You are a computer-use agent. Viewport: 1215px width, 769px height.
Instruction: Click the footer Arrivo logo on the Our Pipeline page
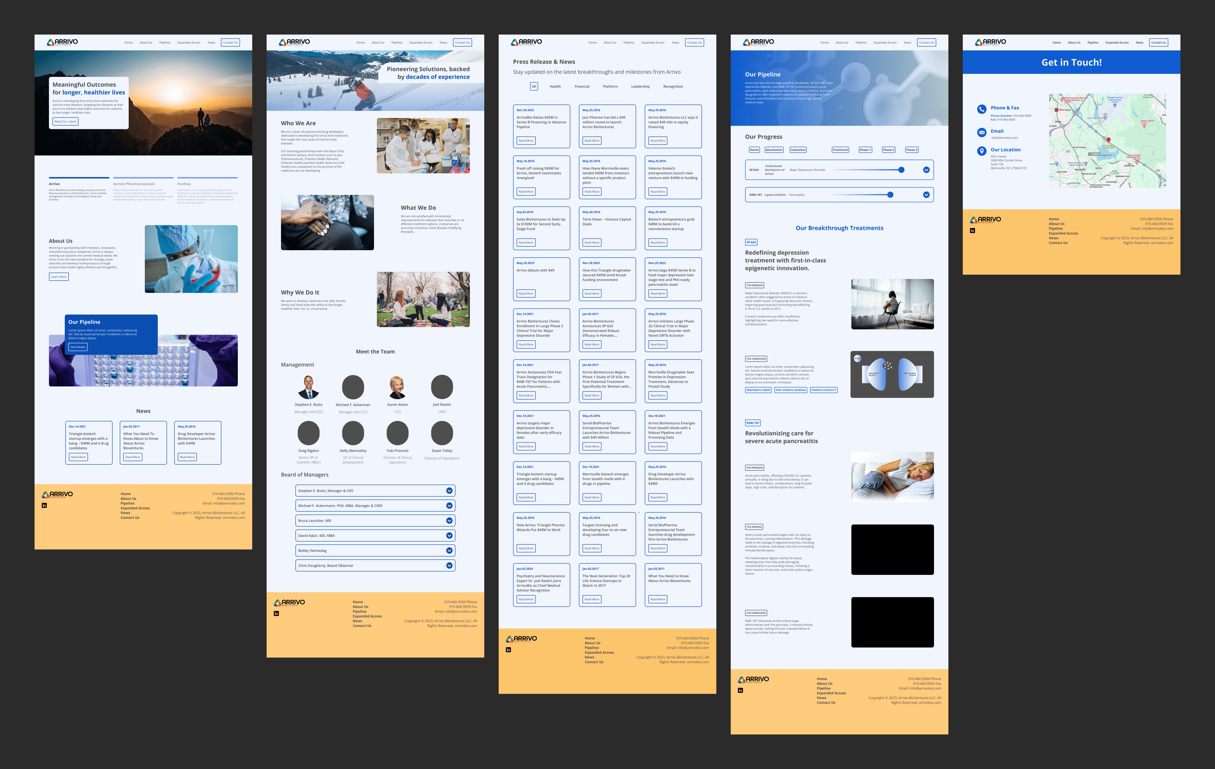point(754,680)
